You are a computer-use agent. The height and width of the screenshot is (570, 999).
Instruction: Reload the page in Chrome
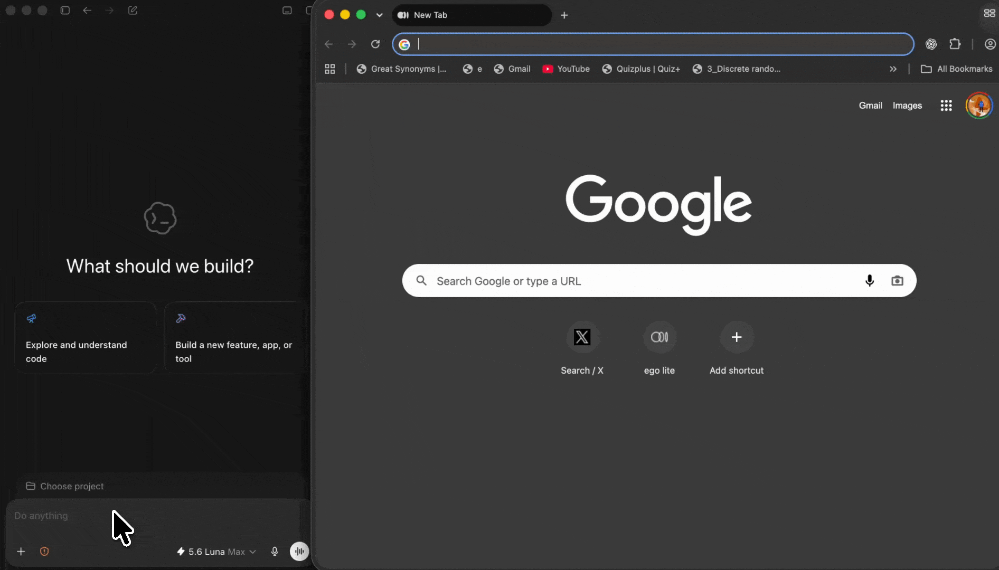click(375, 44)
